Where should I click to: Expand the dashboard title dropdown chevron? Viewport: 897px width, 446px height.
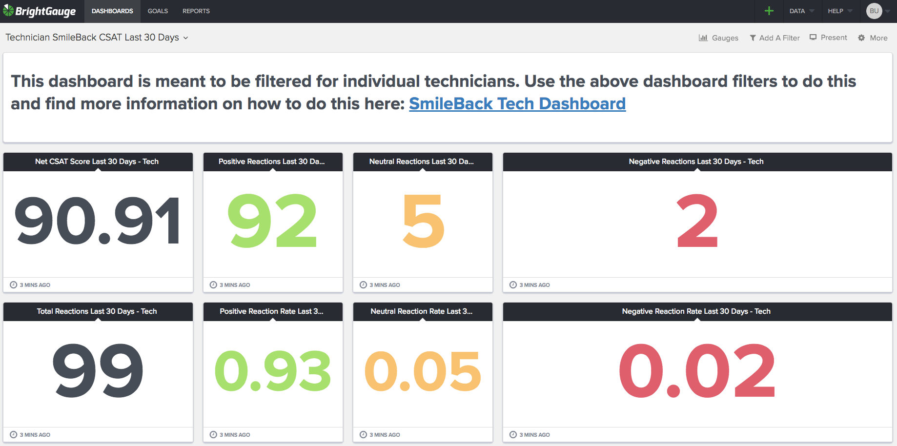[x=185, y=38]
